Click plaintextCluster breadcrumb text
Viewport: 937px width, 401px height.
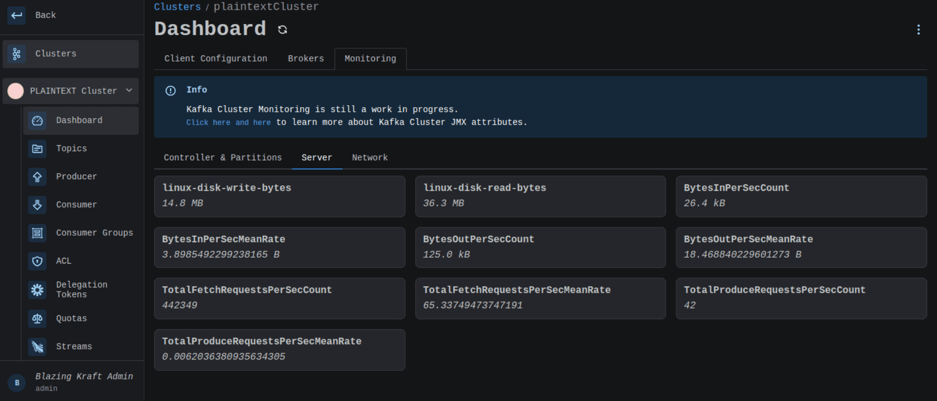(x=266, y=7)
